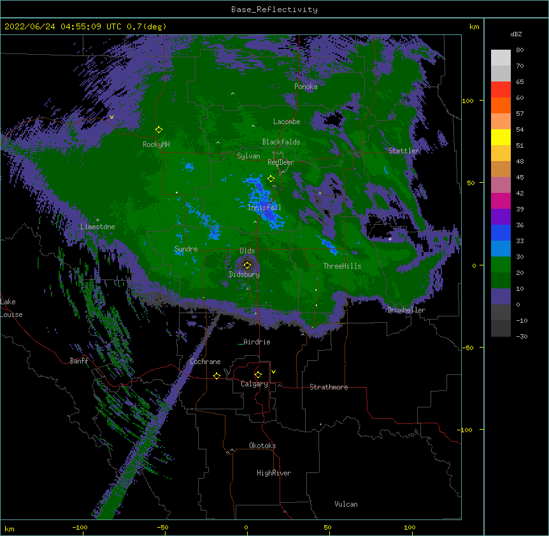Image resolution: width=549 pixels, height=536 pixels.
Task: Click the Innisfail label on the map
Action: click(x=264, y=208)
